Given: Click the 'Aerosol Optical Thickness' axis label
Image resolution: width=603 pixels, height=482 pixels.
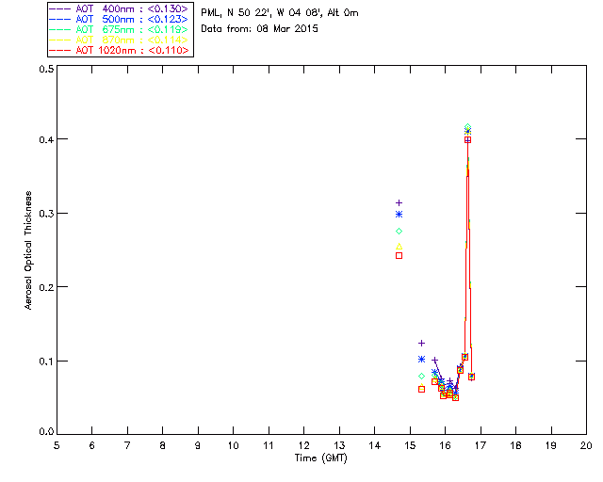Looking at the screenshot, I should [x=28, y=250].
